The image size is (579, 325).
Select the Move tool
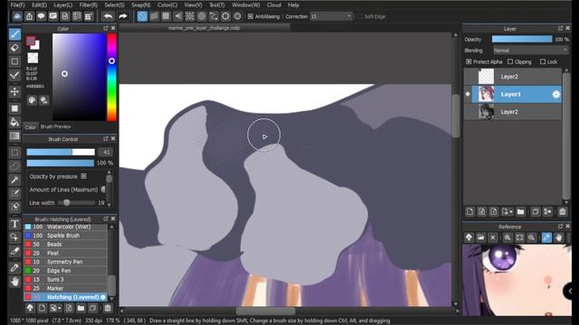14,91
